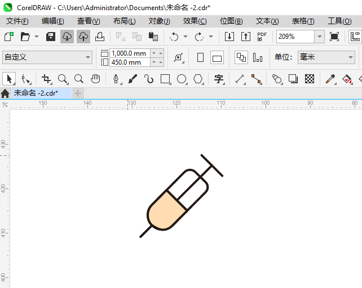Open the zoom level dropdown list
Viewport: 362px width, 288px height.
(x=320, y=37)
